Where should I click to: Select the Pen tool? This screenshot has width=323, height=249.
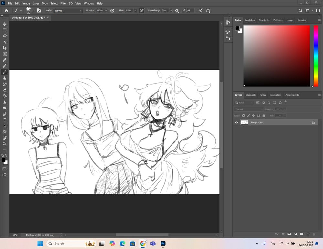[5, 114]
